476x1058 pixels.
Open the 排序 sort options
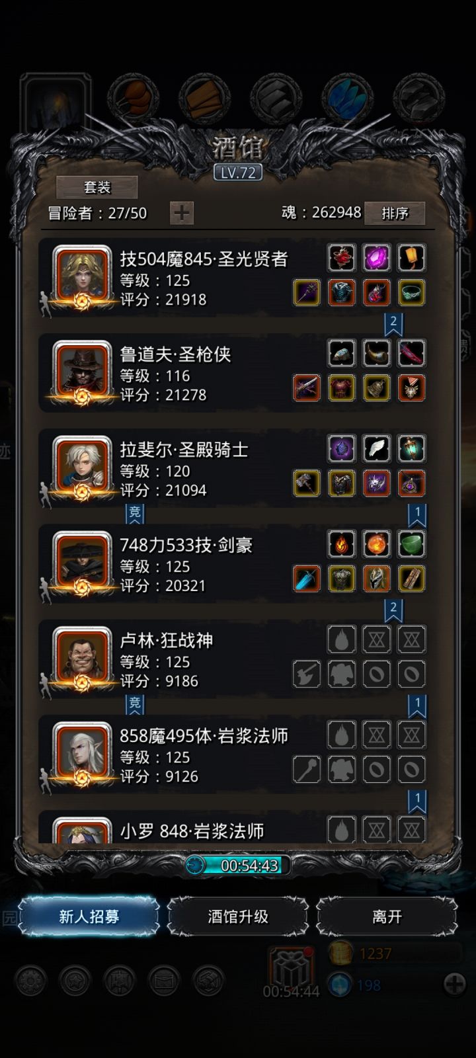395,213
